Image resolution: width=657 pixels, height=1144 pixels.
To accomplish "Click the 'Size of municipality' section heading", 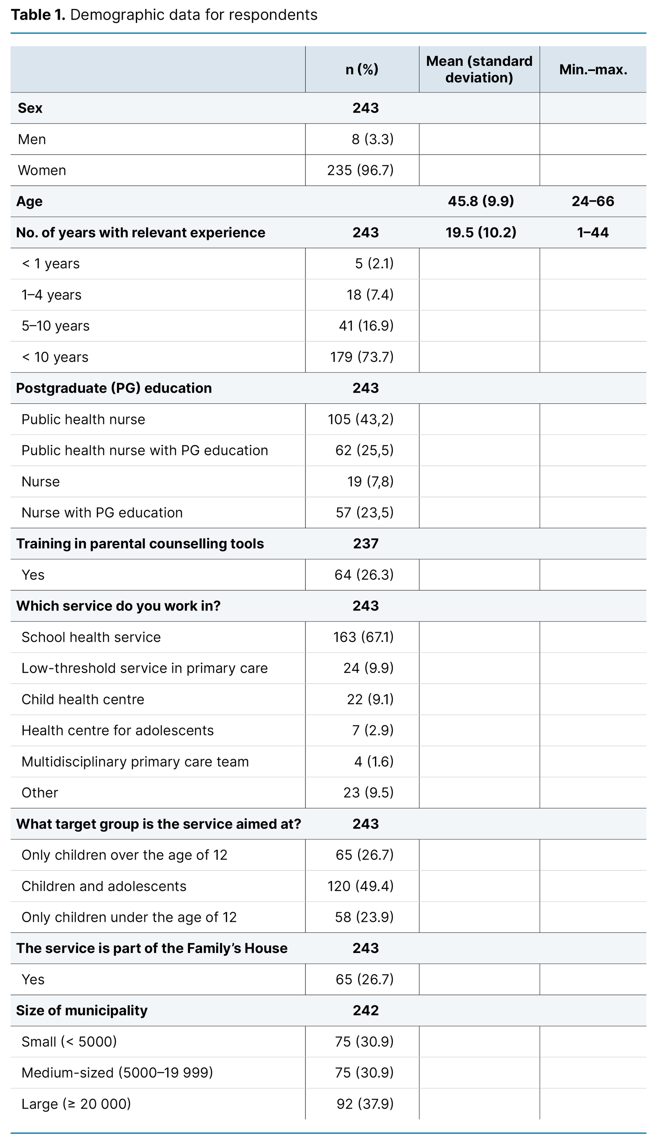I will [82, 1010].
